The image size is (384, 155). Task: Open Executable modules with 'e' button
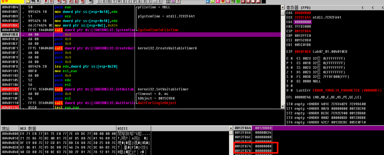pos(104,2)
